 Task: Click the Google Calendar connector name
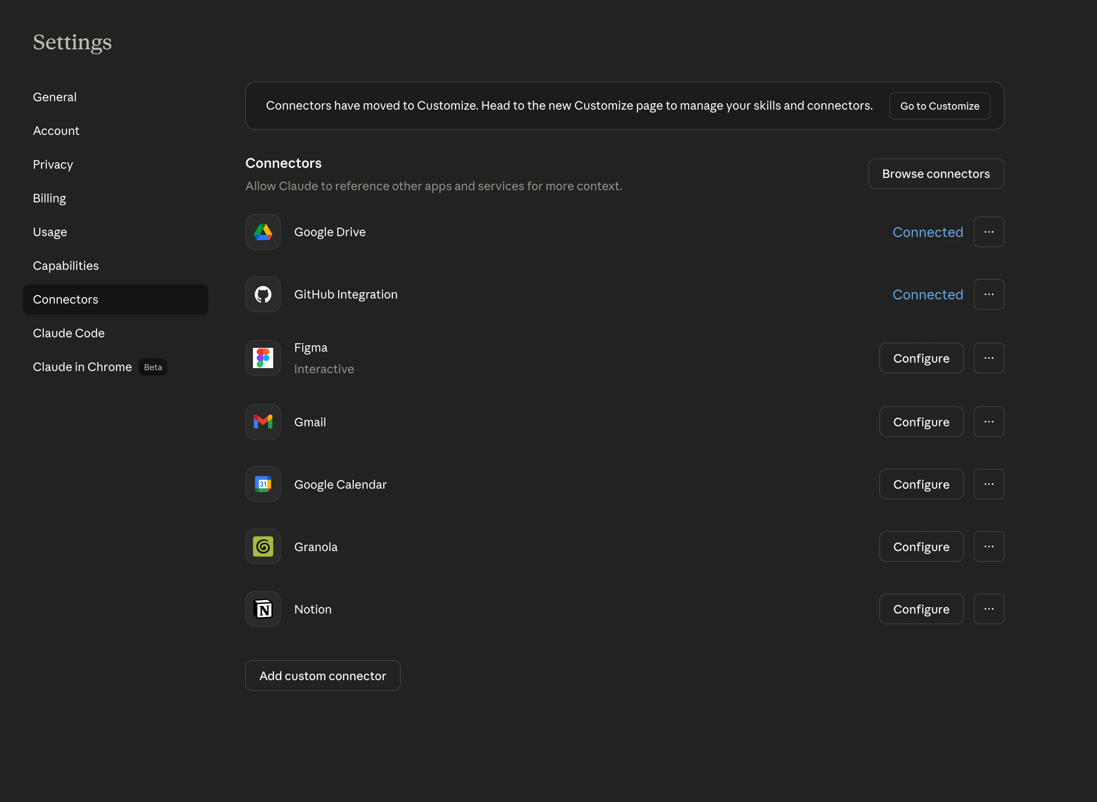point(340,484)
